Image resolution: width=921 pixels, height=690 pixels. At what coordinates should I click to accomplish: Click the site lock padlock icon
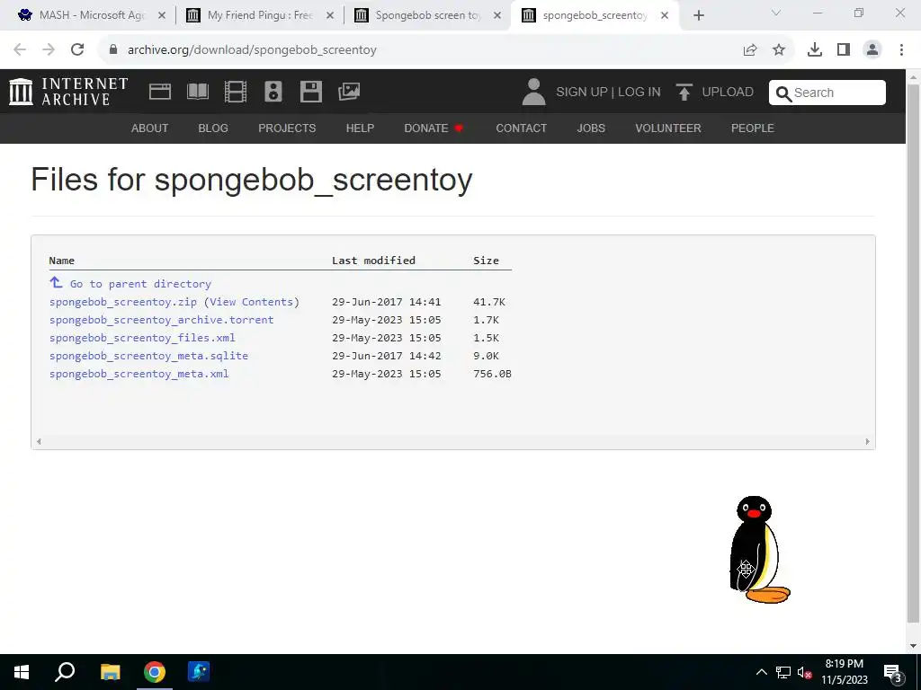113,49
